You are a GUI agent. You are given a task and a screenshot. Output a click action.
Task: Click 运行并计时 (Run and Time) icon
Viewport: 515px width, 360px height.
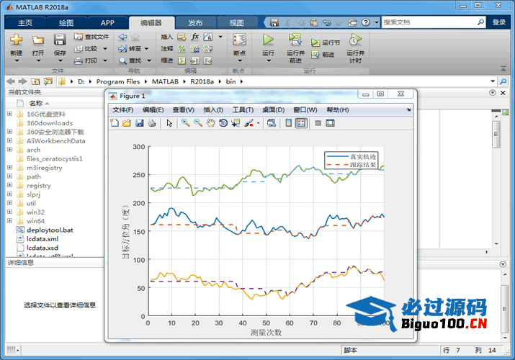(x=355, y=40)
